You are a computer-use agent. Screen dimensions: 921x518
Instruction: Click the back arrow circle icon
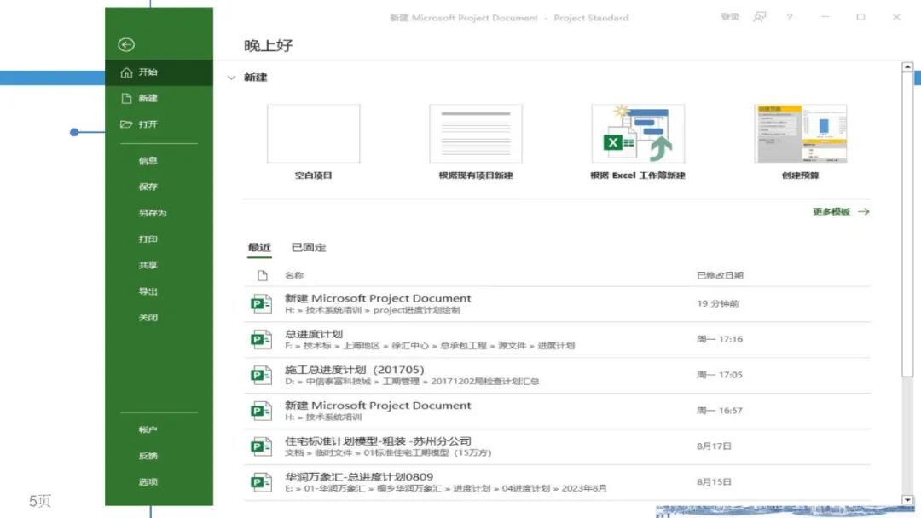click(125, 44)
